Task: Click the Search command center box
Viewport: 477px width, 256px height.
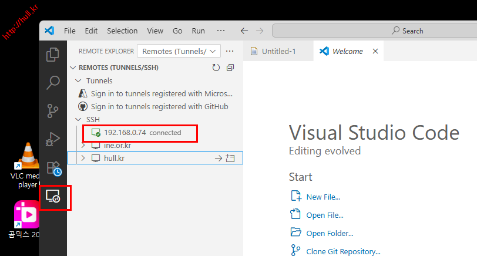Action: tap(374, 31)
